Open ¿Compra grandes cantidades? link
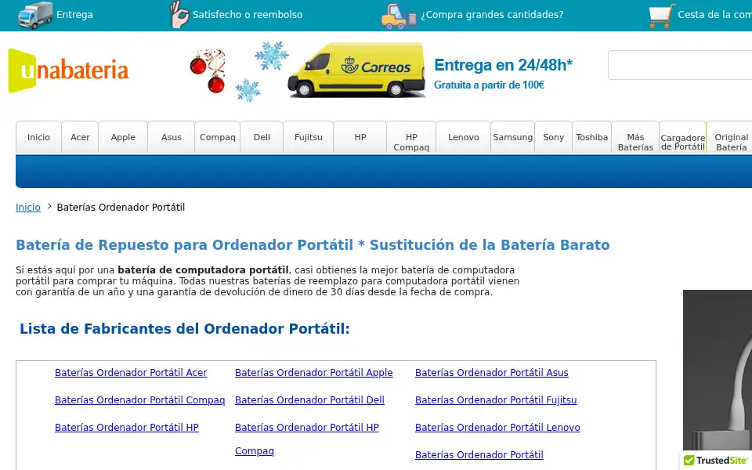Screen dimensions: 752x470 (x=492, y=14)
